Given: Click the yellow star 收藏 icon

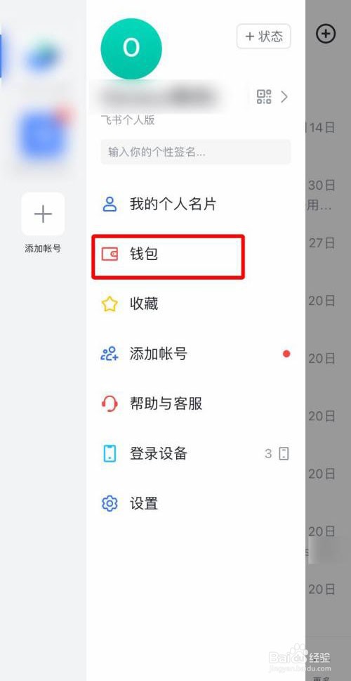Looking at the screenshot, I should click(110, 304).
